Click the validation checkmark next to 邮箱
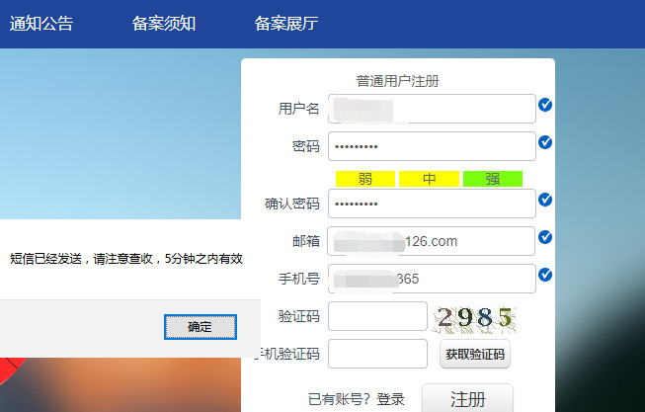The image size is (645, 412). click(x=545, y=236)
